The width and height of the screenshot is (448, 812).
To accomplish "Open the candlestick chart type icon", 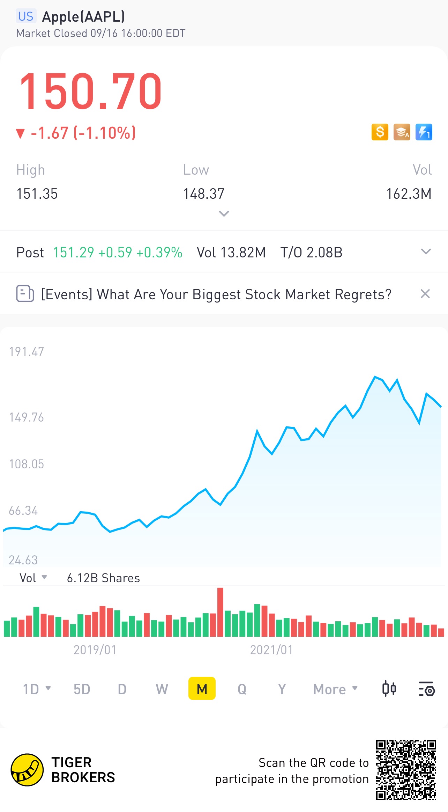I will pos(389,689).
